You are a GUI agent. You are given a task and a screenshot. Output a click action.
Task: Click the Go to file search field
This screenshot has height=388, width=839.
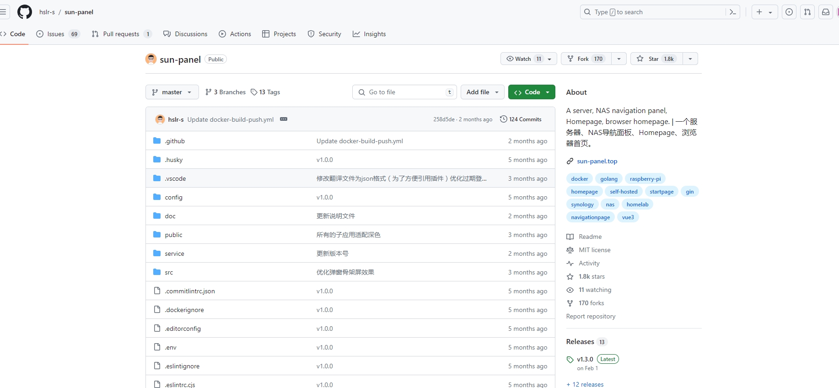point(405,92)
